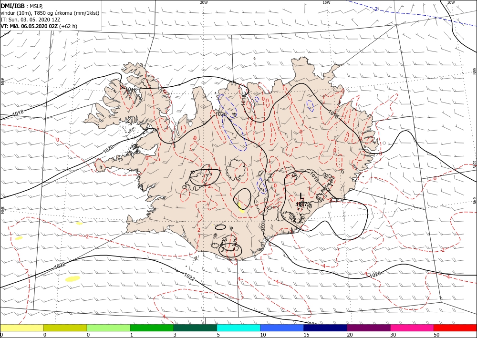Image resolution: width=477 pixels, height=338 pixels.
Task: Click the yellow swatch in the precipitation legend
Action: pos(21,328)
